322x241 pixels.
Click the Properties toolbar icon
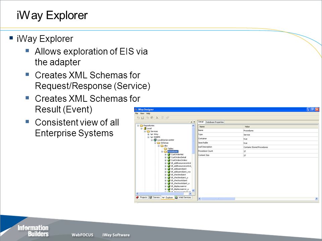coord(167,118)
